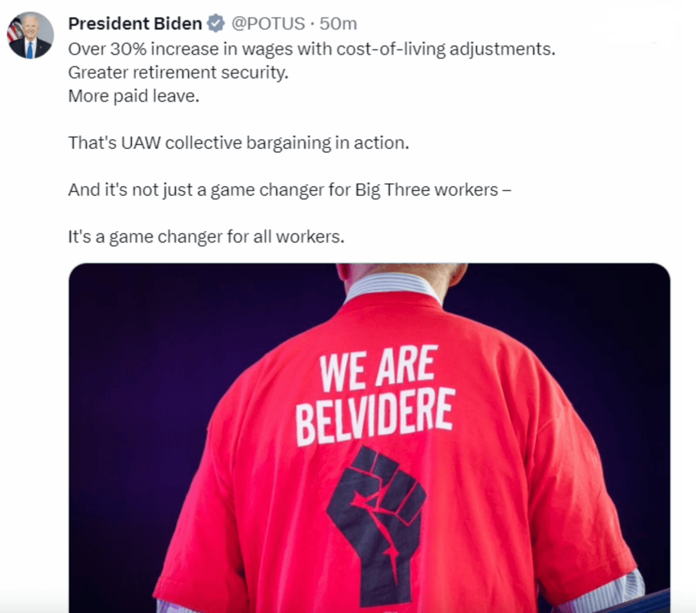Viewport: 696px width, 613px height.
Task: Click the blue tie in profile picture
Action: (x=30, y=50)
